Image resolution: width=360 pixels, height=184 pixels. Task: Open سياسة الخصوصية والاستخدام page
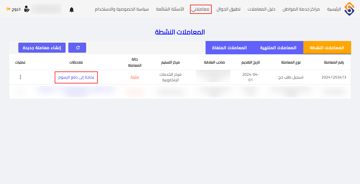[x=122, y=9]
